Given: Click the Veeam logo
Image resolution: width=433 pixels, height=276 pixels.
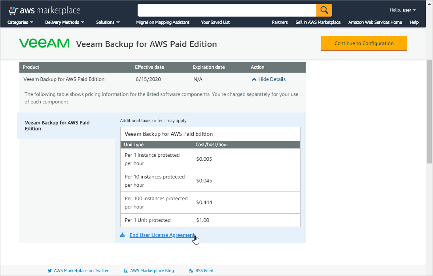Looking at the screenshot, I should coord(44,43).
